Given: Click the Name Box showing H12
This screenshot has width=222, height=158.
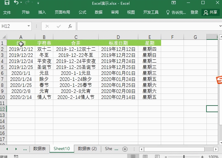Looking at the screenshot, I should coord(13,26).
